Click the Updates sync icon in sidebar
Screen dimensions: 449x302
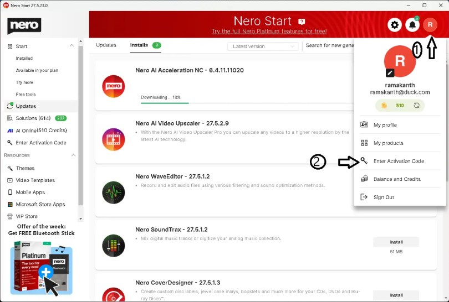click(x=10, y=106)
